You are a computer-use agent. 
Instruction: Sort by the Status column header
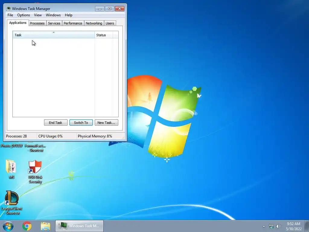click(x=104, y=35)
